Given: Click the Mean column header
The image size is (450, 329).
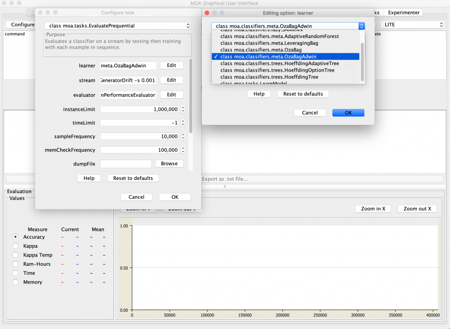Looking at the screenshot, I should tap(98, 229).
